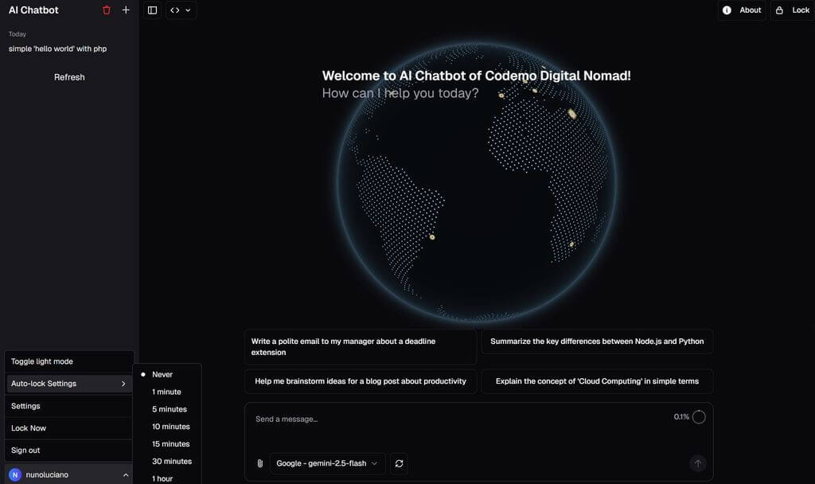
Task: Click the Lock padlock button
Action: point(792,10)
